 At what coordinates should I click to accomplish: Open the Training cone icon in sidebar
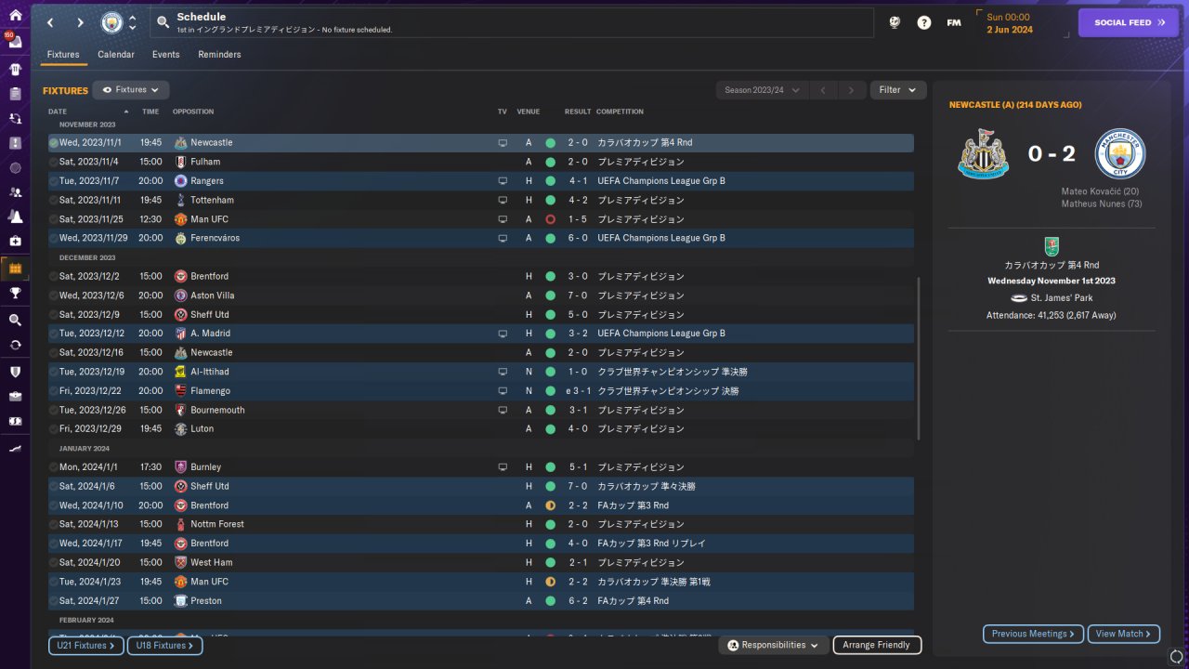click(x=15, y=216)
